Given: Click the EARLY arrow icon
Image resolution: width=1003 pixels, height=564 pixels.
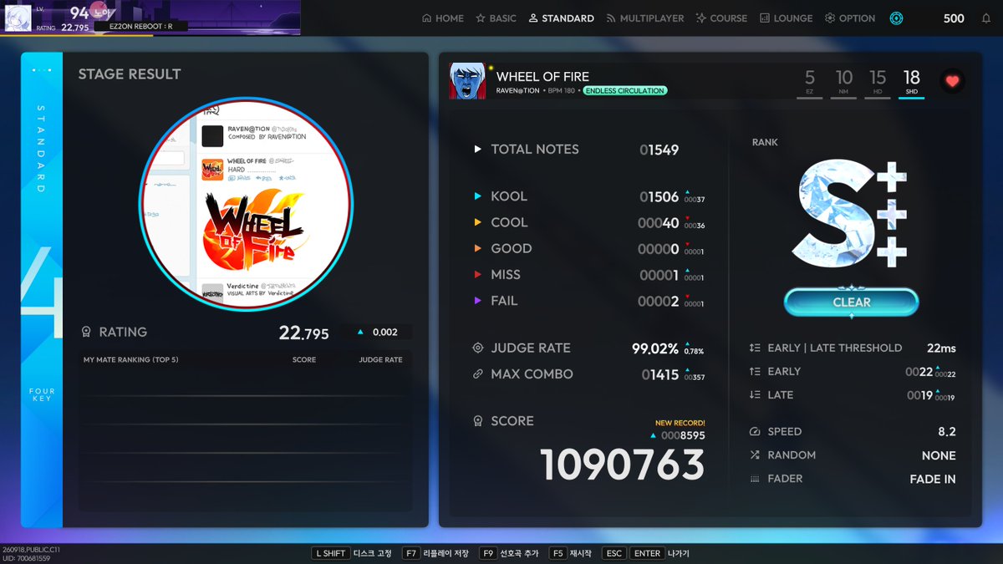Looking at the screenshot, I should coord(755,371).
